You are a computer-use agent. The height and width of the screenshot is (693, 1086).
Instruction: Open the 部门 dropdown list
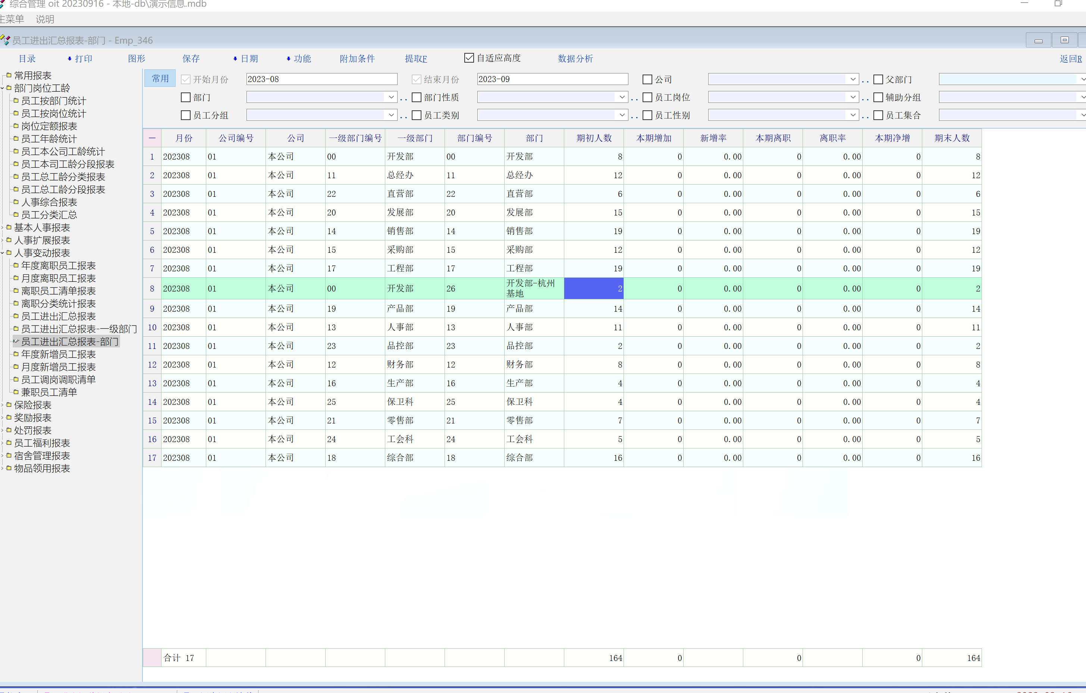point(391,97)
